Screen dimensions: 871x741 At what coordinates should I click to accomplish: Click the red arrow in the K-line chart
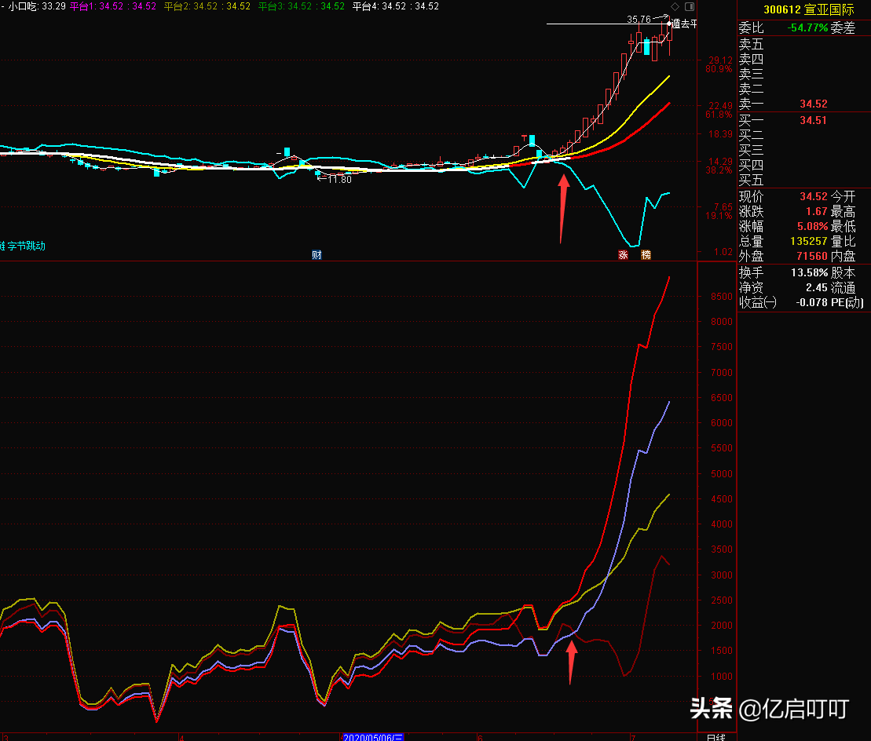562,208
